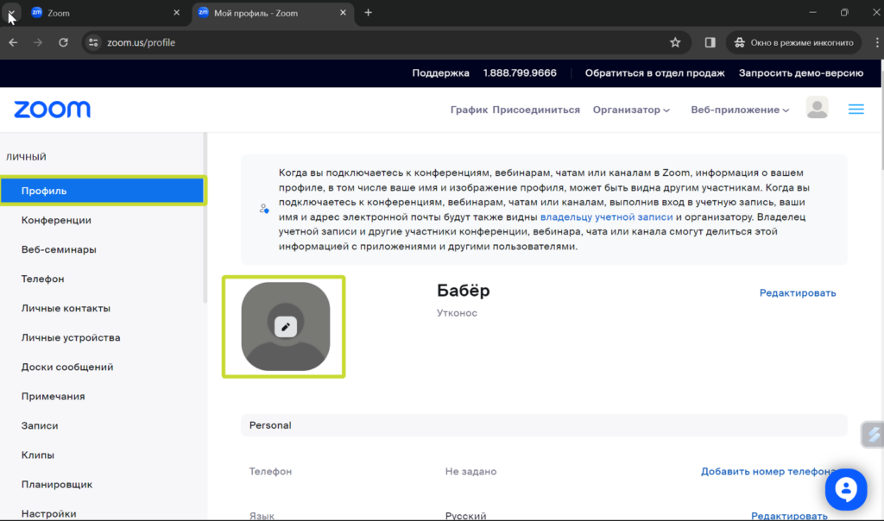Open the blue chat assistant bubble
Screen dimensions: 884x521
[x=846, y=489]
